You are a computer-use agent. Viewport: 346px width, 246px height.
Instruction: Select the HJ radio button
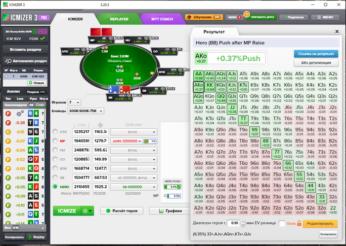pos(55,150)
